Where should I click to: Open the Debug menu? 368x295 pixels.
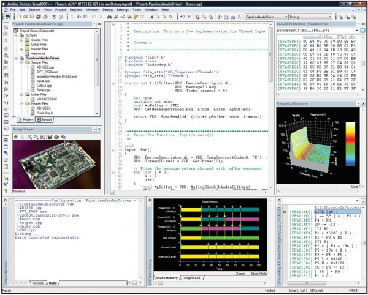click(x=108, y=10)
